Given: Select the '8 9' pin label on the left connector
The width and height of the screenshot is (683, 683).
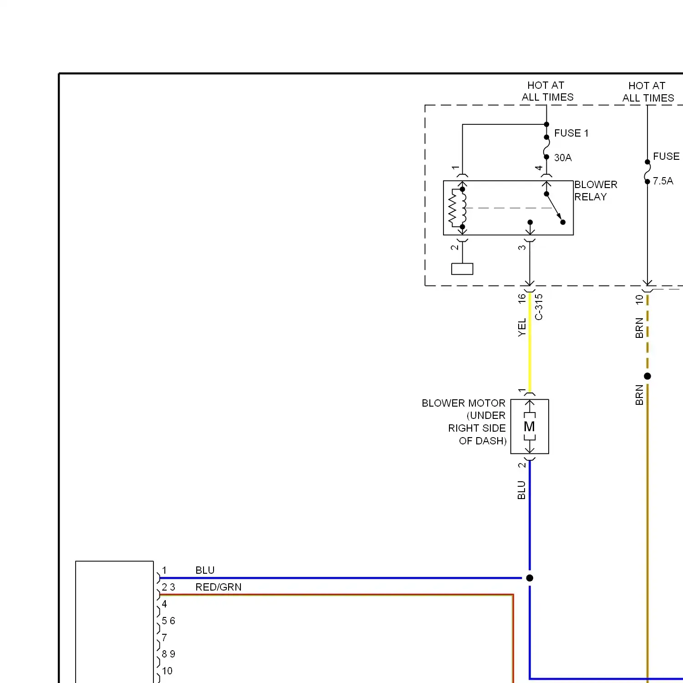Looking at the screenshot, I should pos(168,654).
